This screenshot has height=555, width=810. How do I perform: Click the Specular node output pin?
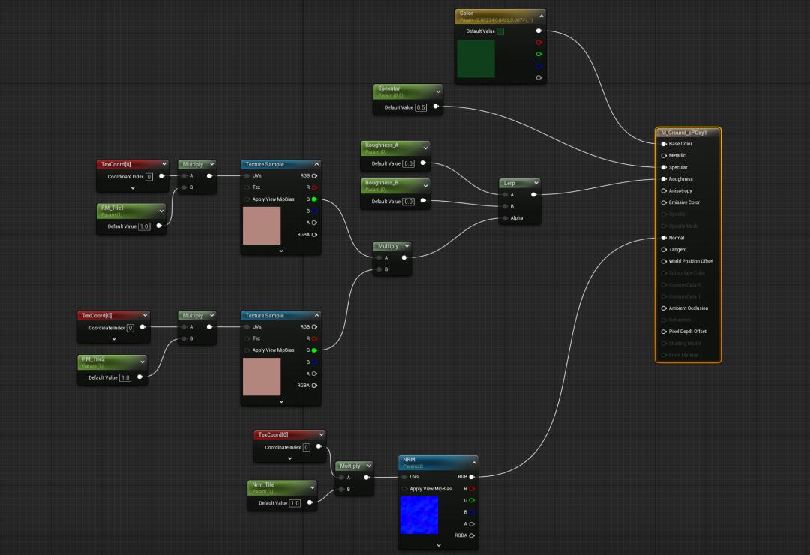coord(436,106)
